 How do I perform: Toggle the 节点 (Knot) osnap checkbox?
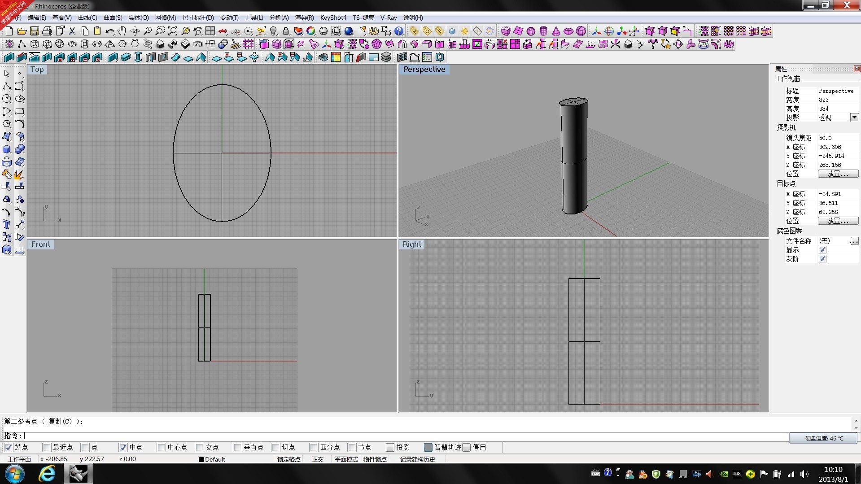pyautogui.click(x=352, y=447)
